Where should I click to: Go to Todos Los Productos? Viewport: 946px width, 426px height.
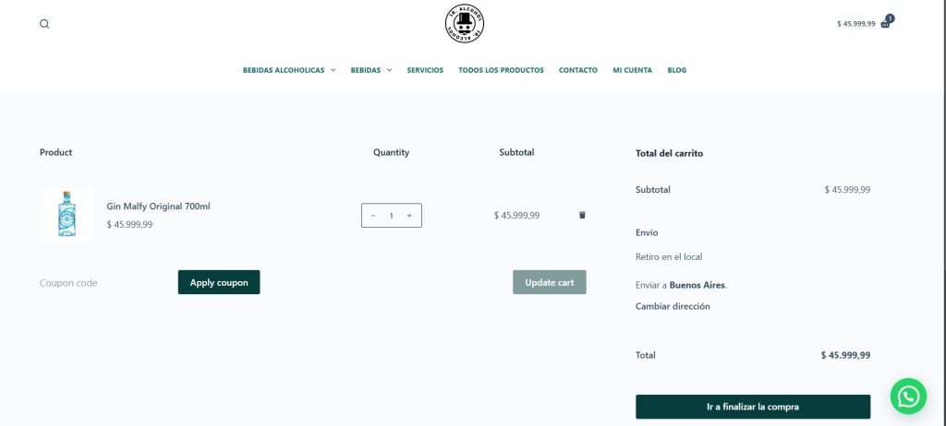[x=501, y=70]
